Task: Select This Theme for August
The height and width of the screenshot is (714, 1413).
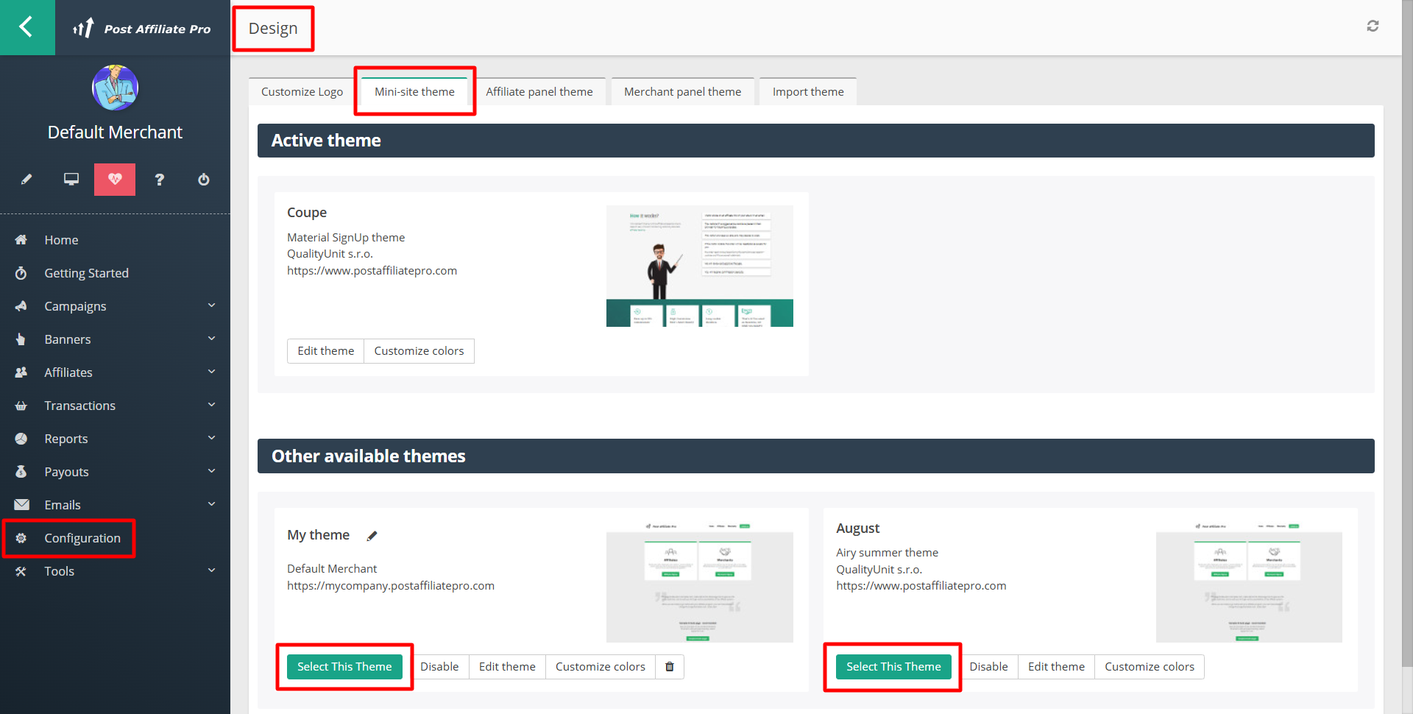Action: (893, 667)
